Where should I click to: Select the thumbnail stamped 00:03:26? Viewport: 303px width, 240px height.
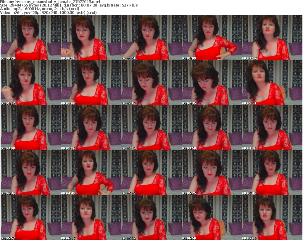click(91, 128)
